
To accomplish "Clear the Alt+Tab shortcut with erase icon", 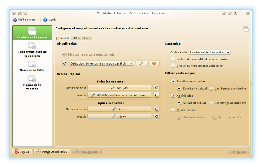I will click(156, 88).
